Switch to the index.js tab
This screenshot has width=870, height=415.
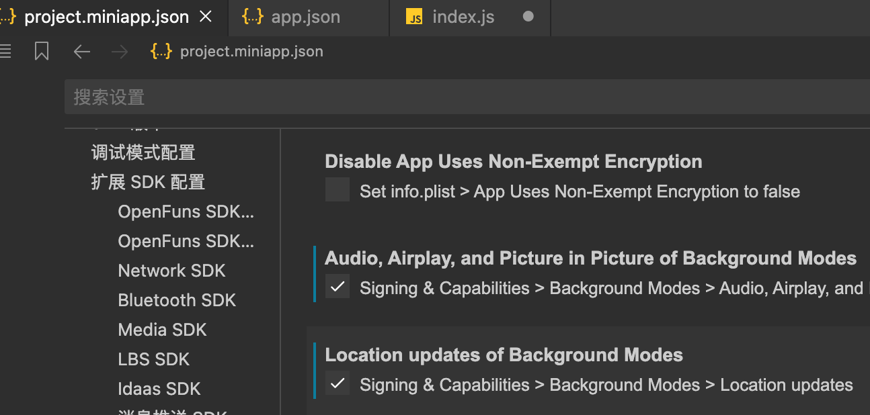tap(463, 17)
